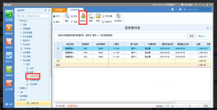Select the 业务工作 panel button

click(33, 103)
